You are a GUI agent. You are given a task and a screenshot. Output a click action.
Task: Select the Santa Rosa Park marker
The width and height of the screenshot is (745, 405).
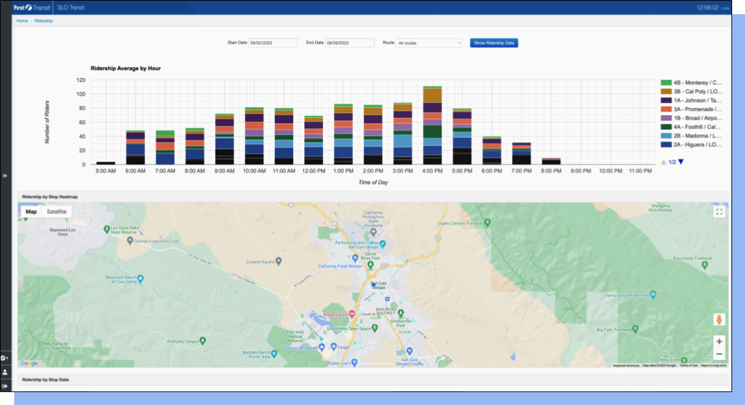[370, 264]
